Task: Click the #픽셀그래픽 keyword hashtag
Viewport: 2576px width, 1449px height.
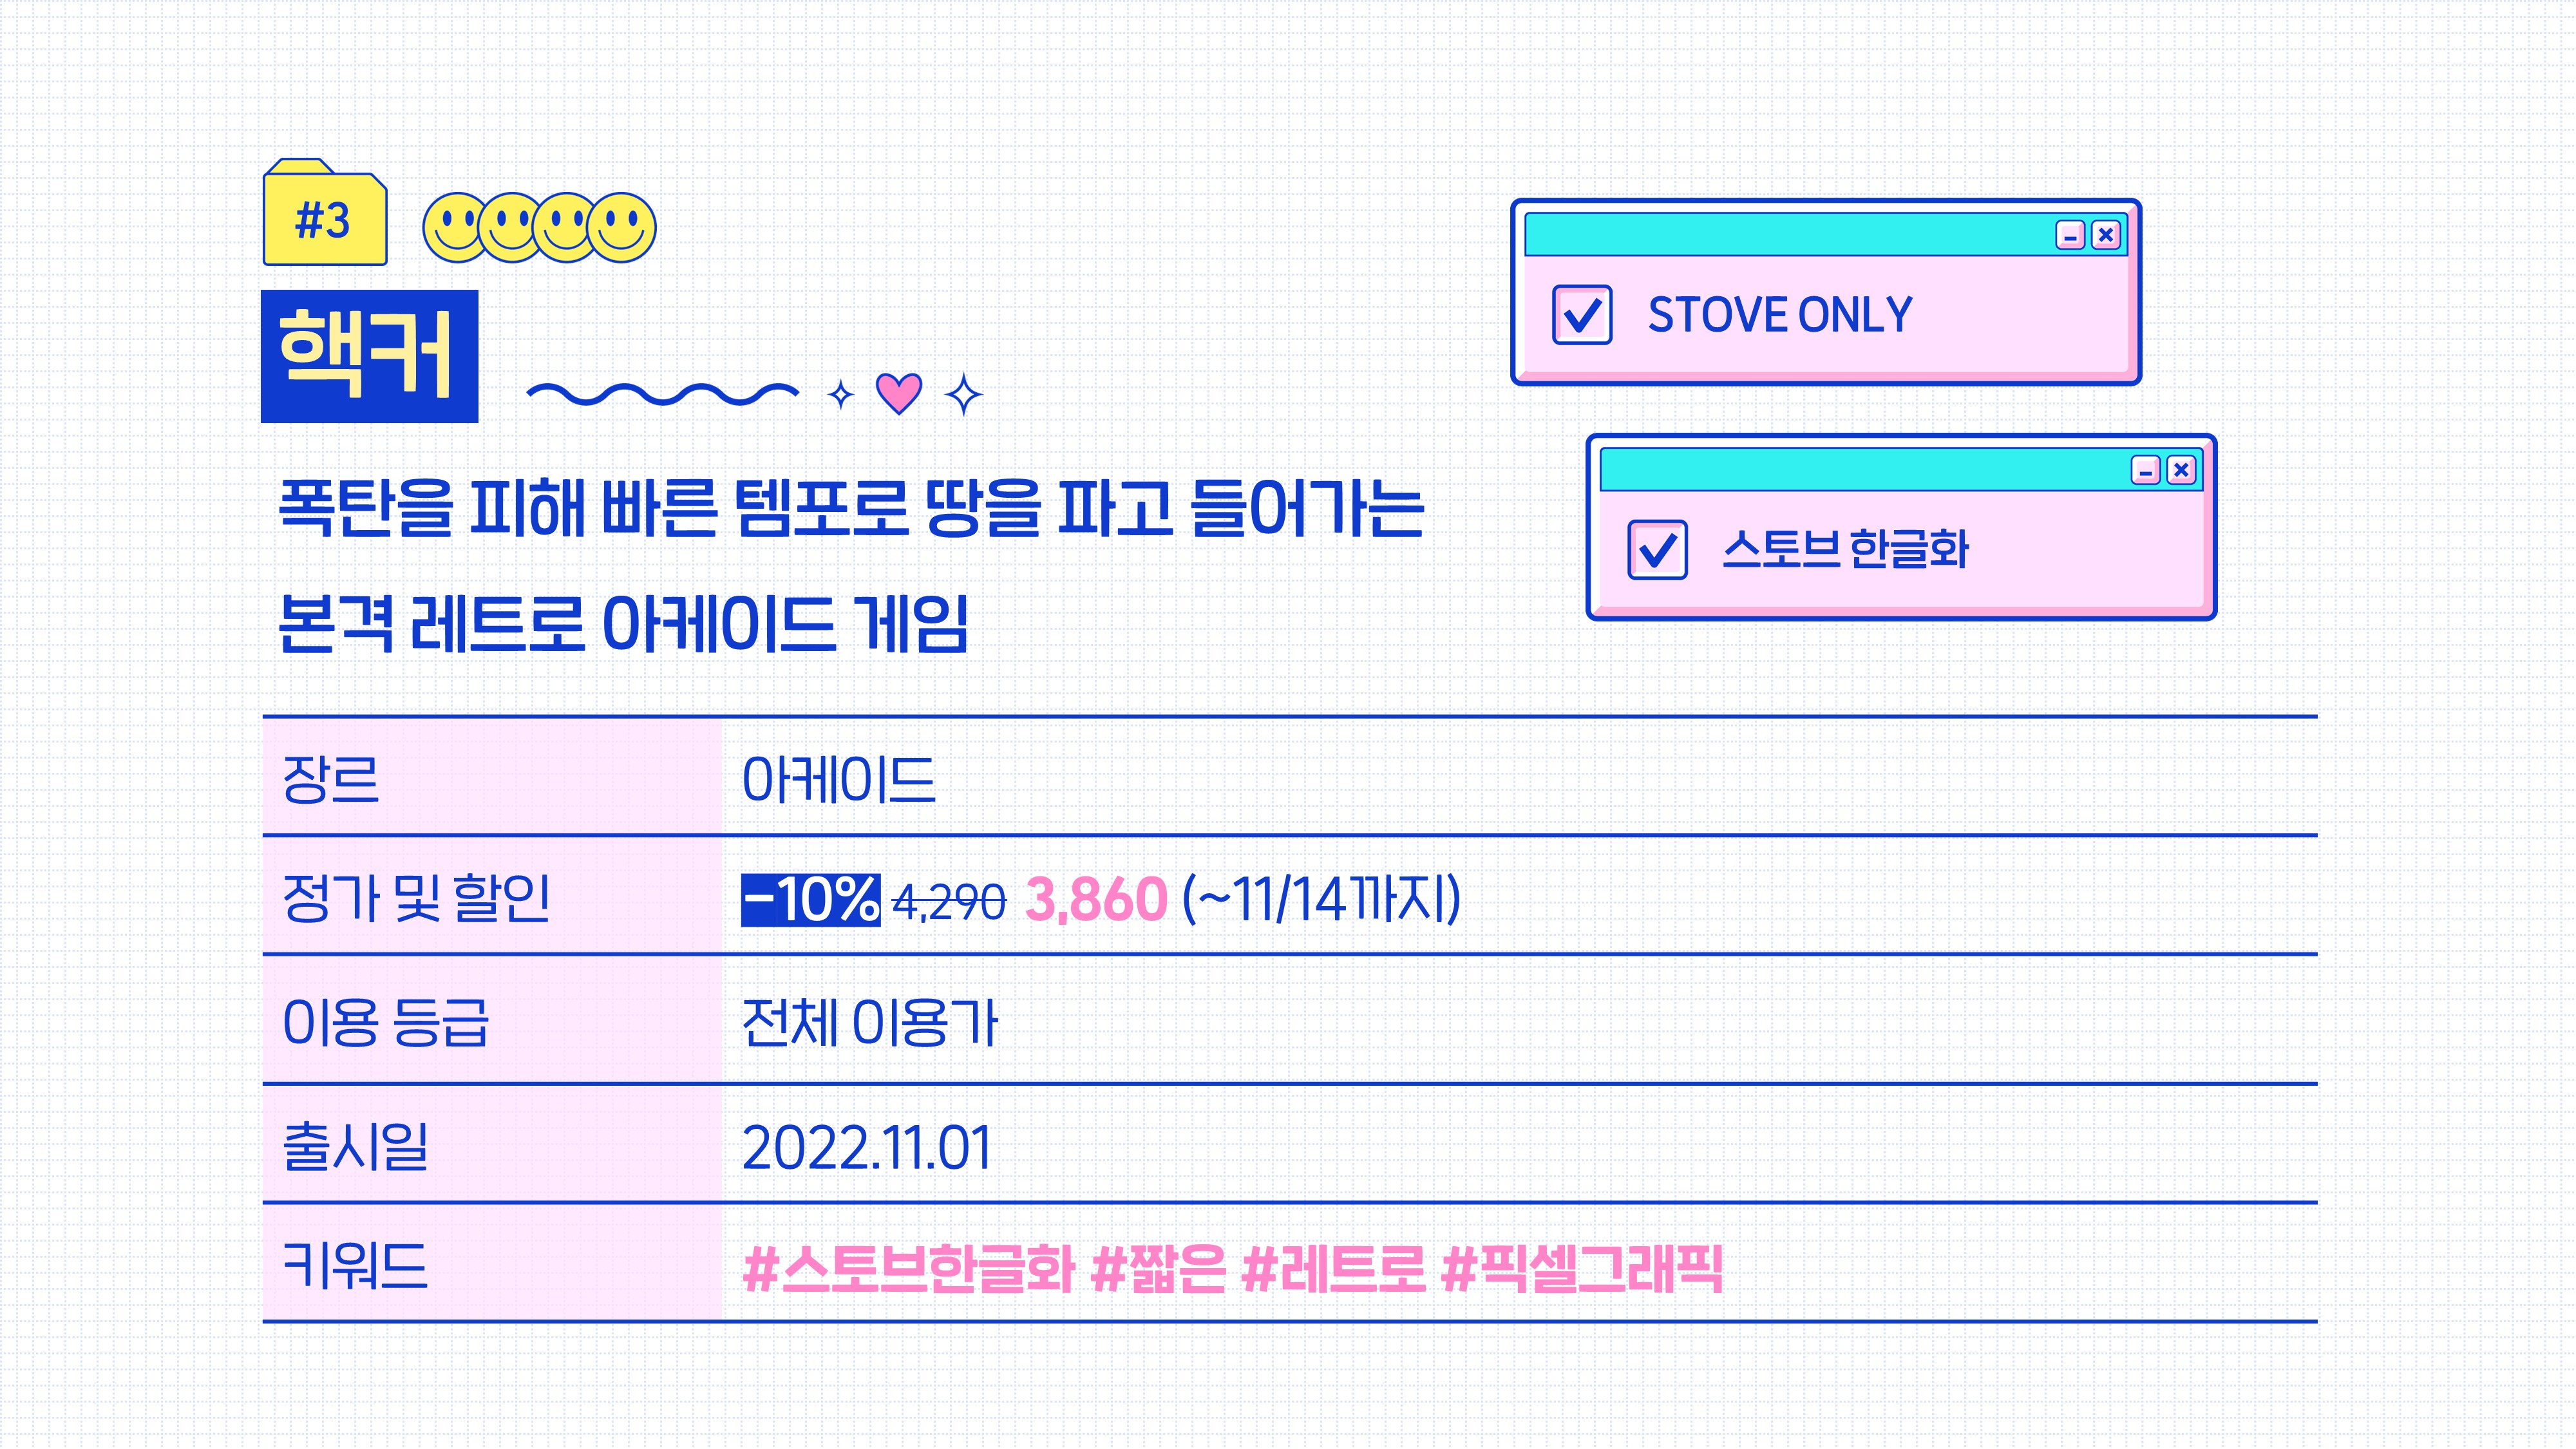Action: (x=1582, y=1269)
